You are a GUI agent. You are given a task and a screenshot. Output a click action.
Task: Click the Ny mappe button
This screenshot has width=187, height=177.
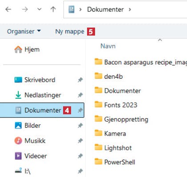click(70, 32)
